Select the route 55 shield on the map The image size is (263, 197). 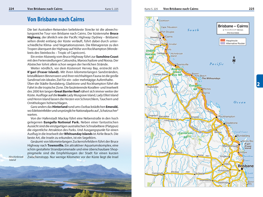click(x=175, y=93)
